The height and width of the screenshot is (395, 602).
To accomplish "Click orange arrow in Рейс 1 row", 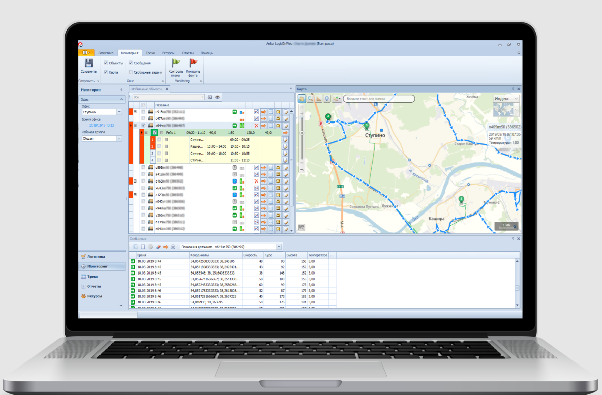I will 285,133.
